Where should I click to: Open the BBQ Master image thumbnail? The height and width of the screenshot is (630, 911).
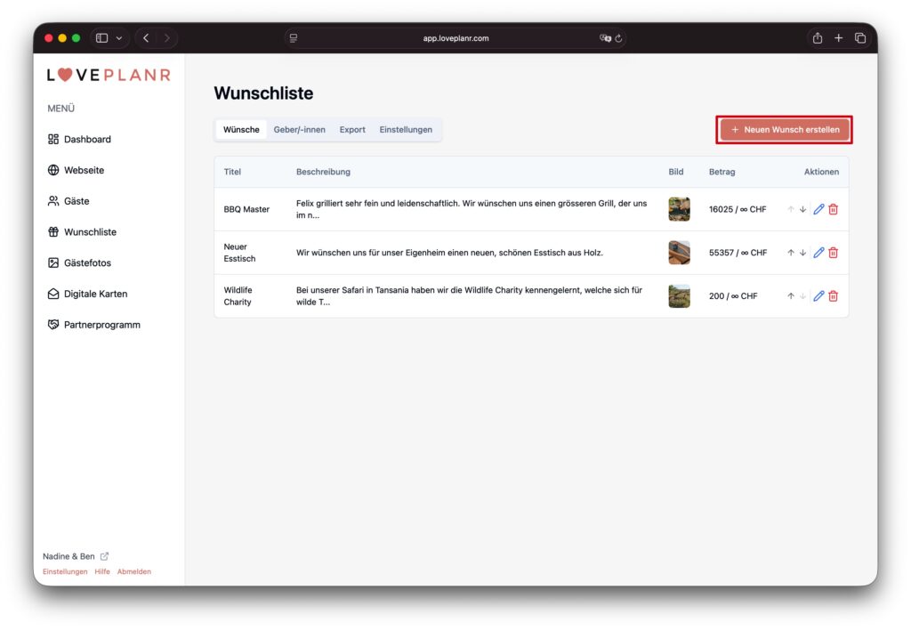coord(679,209)
